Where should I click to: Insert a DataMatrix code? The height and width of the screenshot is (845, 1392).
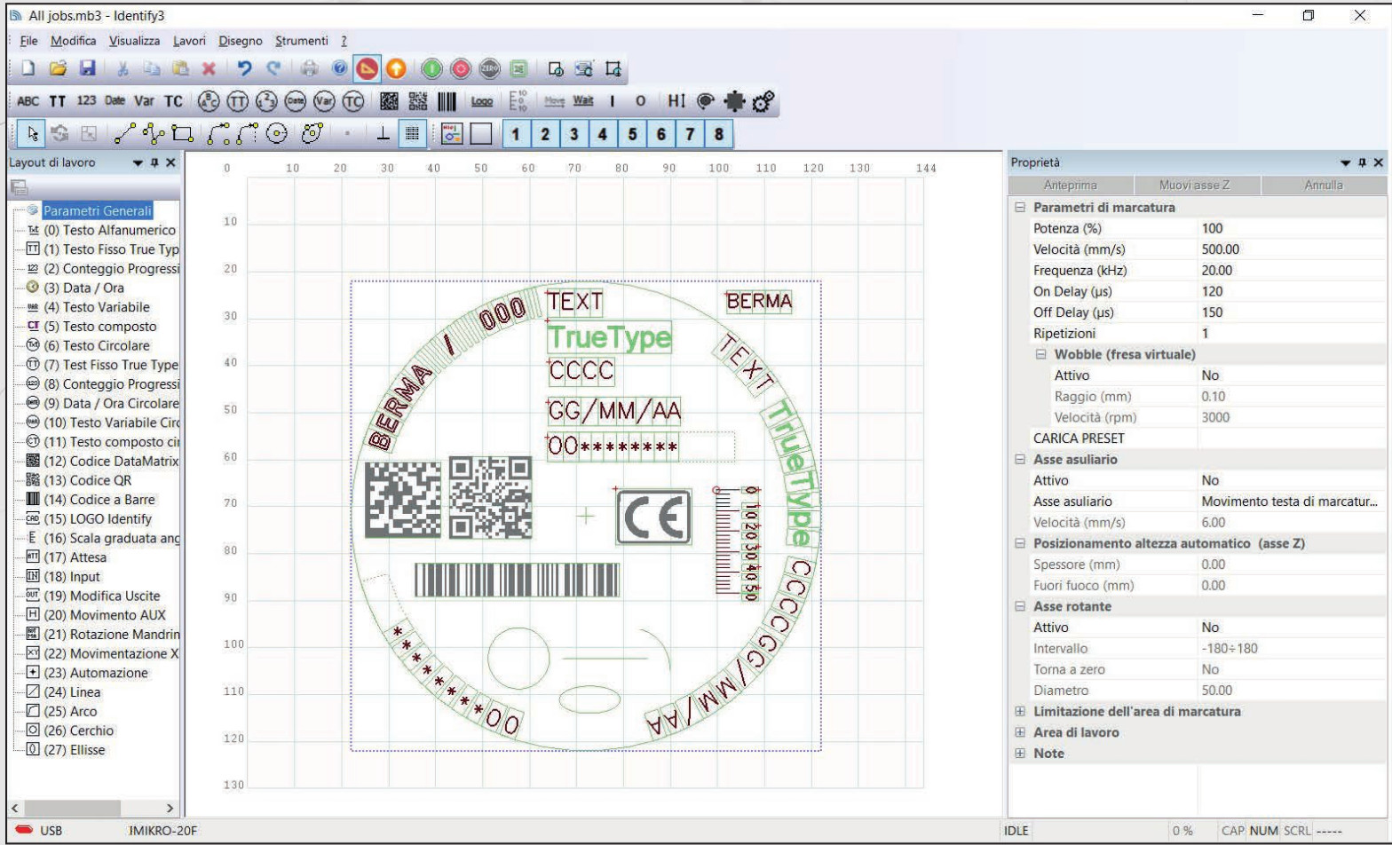(x=389, y=101)
